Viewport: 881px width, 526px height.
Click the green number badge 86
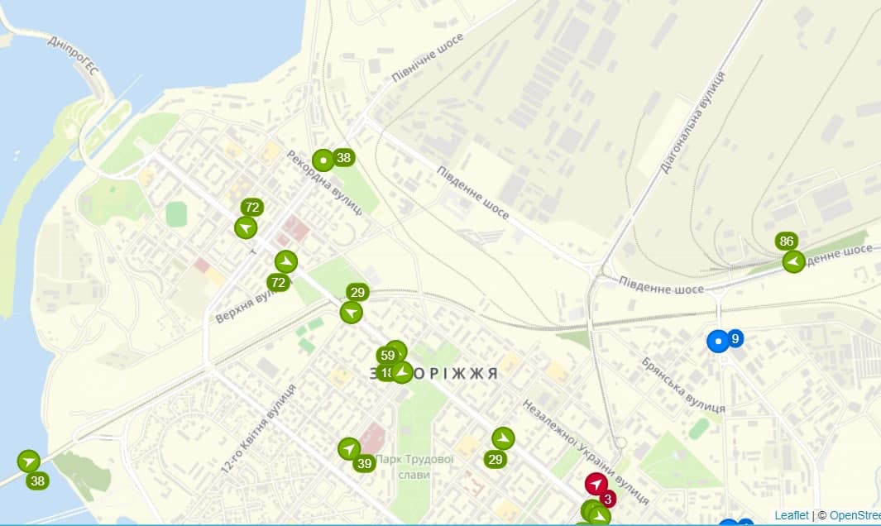tap(787, 241)
